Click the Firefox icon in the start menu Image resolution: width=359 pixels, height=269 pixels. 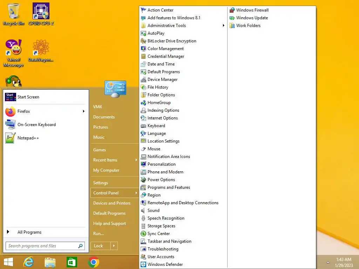[x=10, y=111]
